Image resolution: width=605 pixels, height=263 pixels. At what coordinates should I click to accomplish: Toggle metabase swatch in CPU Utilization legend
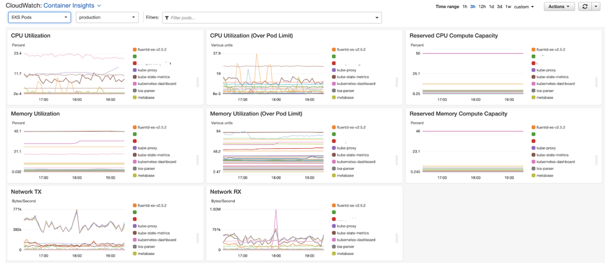[x=134, y=97]
